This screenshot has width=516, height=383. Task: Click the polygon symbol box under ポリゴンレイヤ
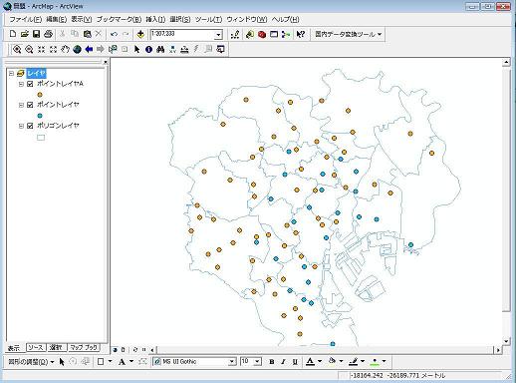41,137
